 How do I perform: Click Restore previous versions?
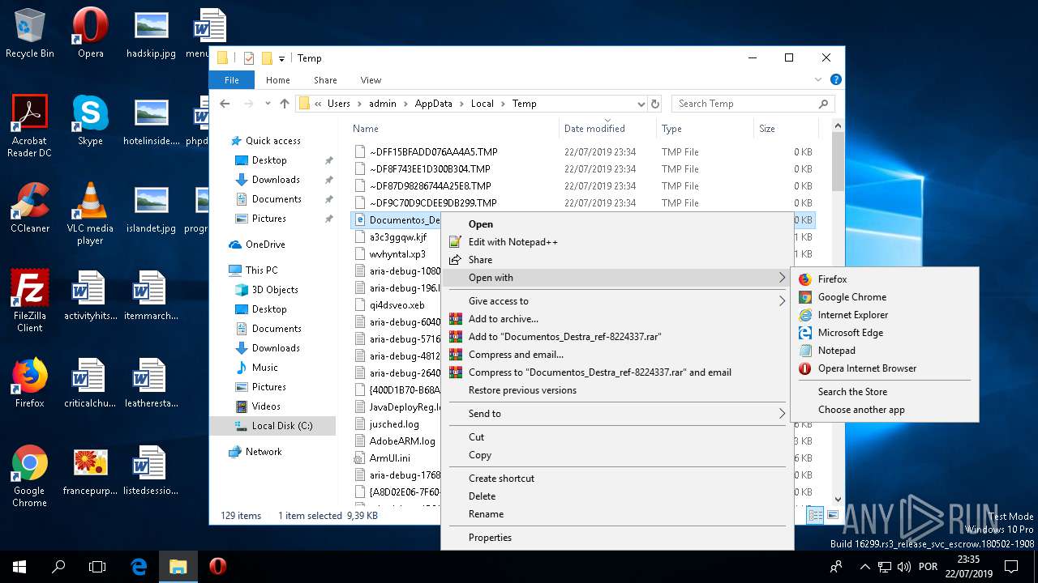tap(616, 390)
